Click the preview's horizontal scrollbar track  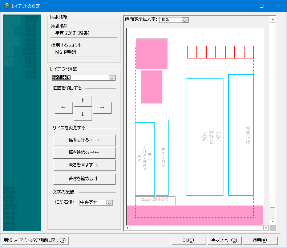click(x=197, y=228)
